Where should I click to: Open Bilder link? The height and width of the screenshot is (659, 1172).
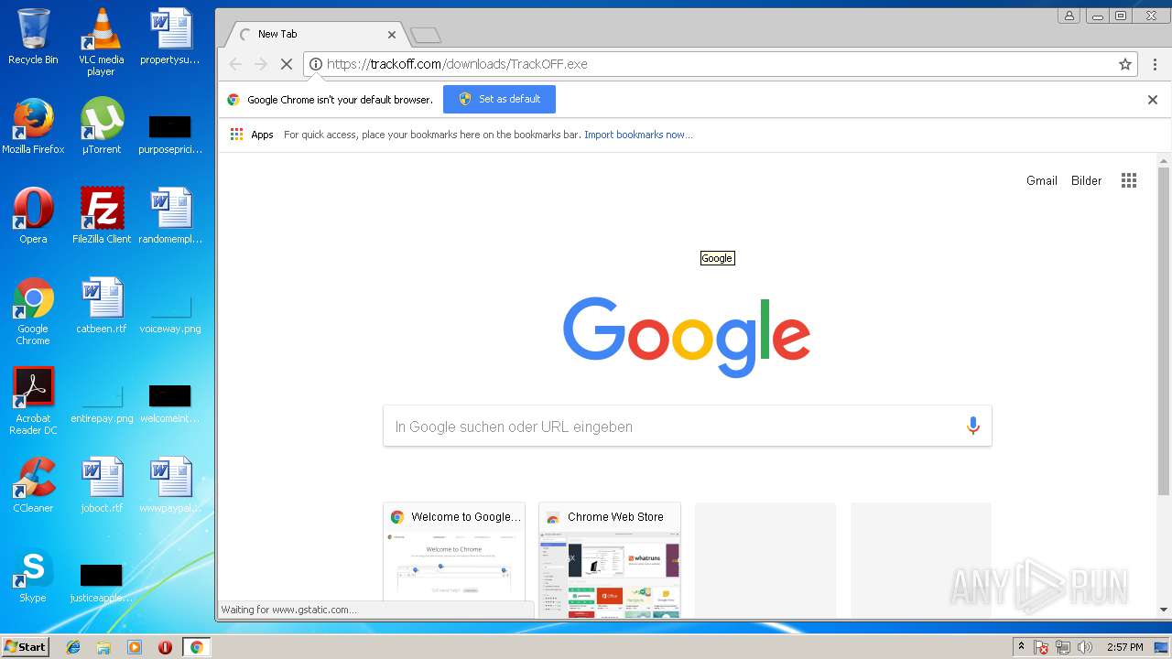(1087, 180)
